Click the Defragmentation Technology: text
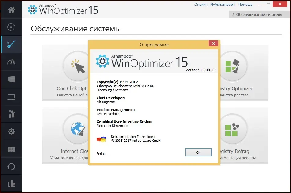Image resolution: width=291 pixels, height=193 pixels. tap(133, 137)
